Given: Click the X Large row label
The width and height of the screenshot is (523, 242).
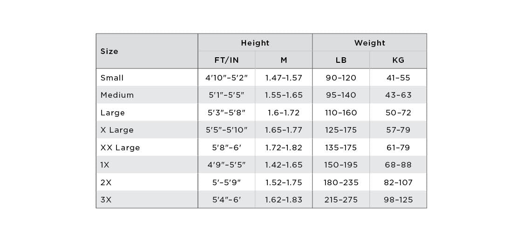Looking at the screenshot, I should 117,130.
